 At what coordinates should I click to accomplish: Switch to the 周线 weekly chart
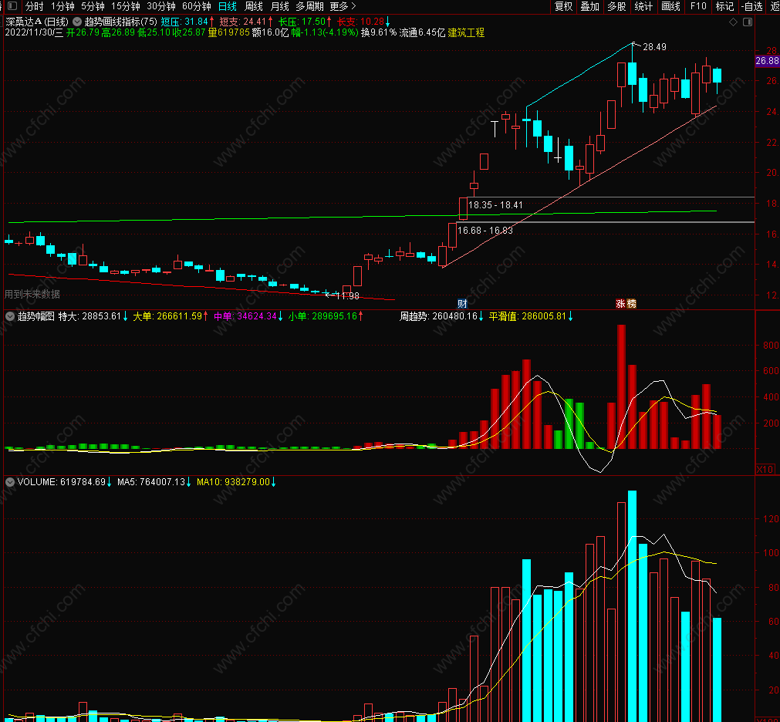coord(254,6)
